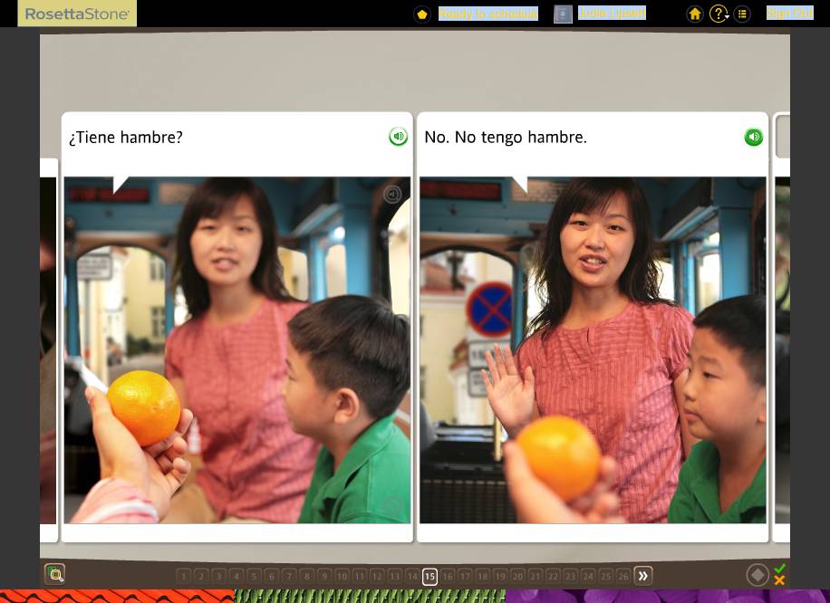Go to the Home screen icon
The width and height of the screenshot is (830, 603).
point(695,14)
